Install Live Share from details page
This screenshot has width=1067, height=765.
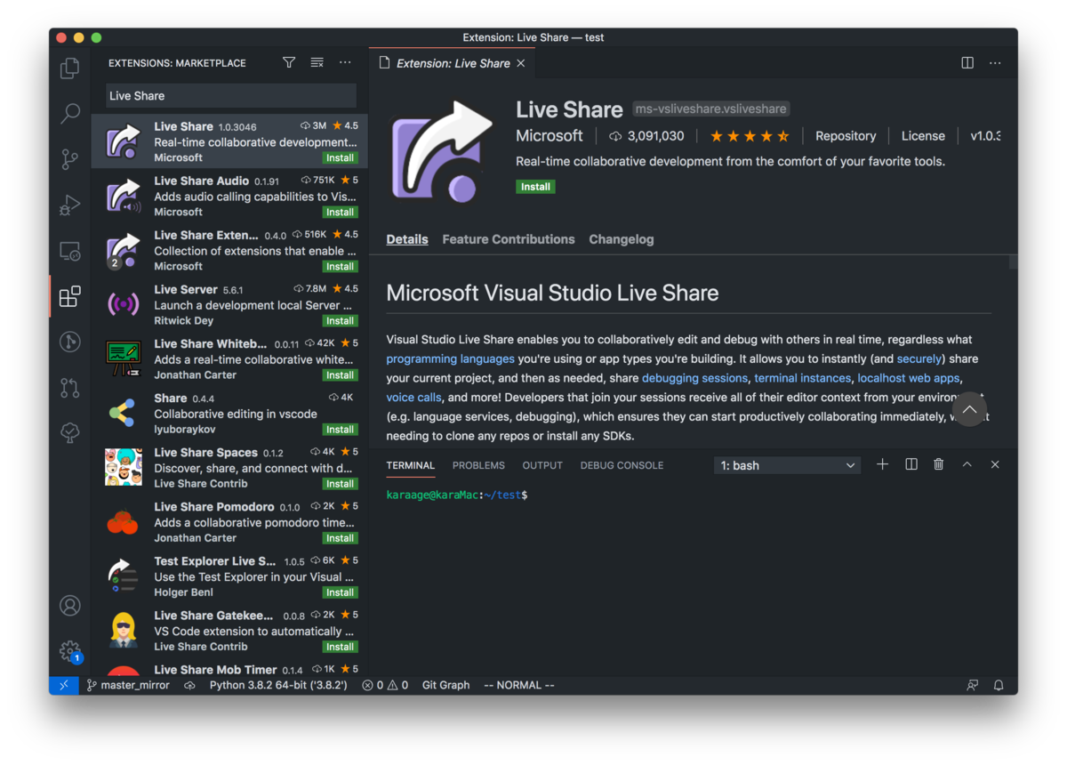tap(535, 187)
